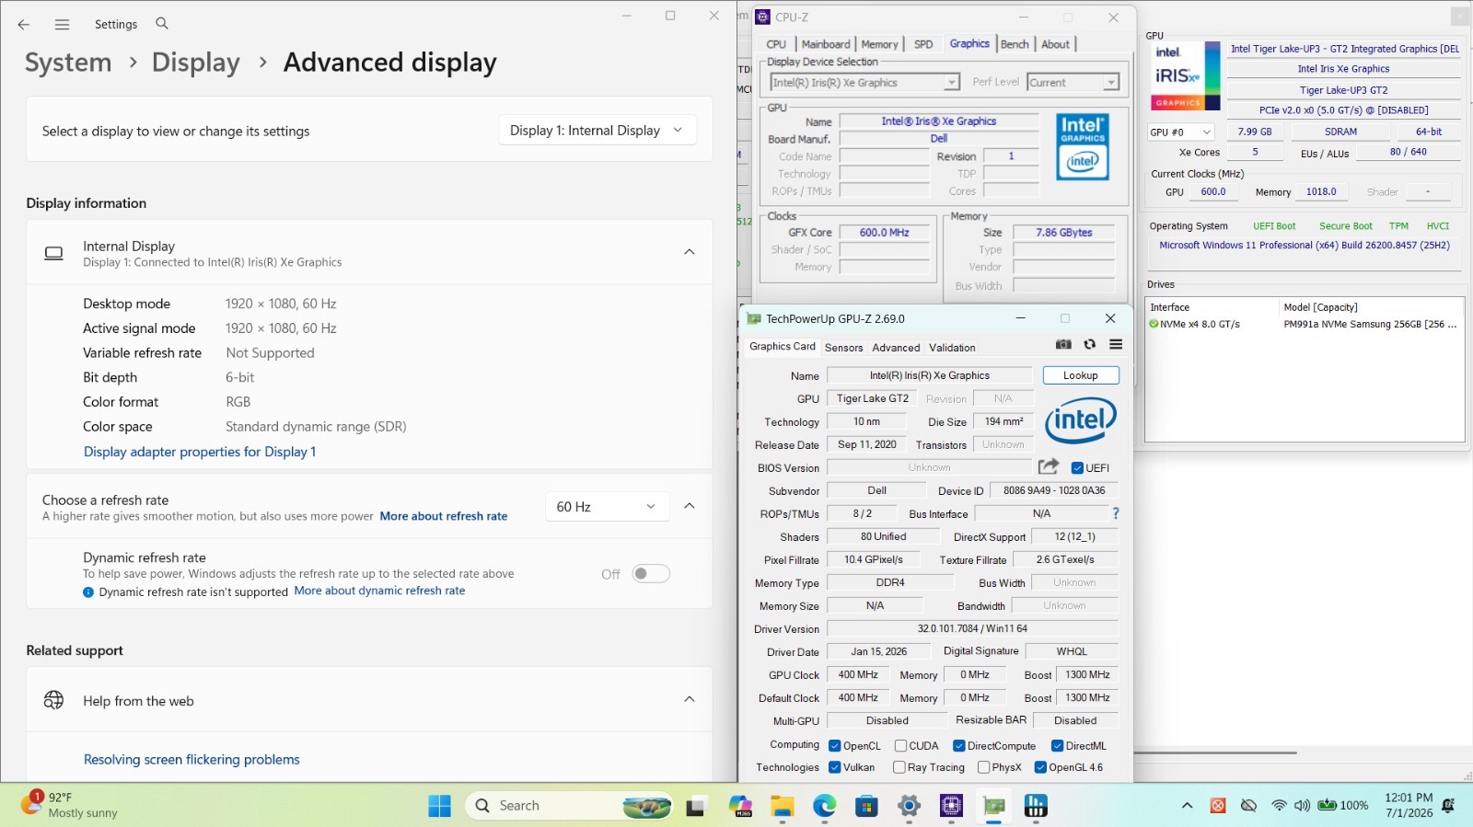Open File Explorer from the taskbar
1473x827 pixels.
(783, 806)
